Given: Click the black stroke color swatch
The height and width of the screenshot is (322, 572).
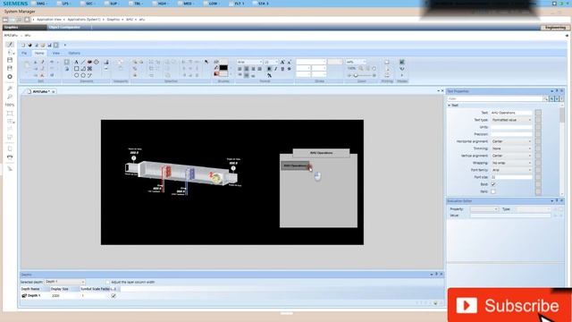Looking at the screenshot, I should click(x=223, y=68).
